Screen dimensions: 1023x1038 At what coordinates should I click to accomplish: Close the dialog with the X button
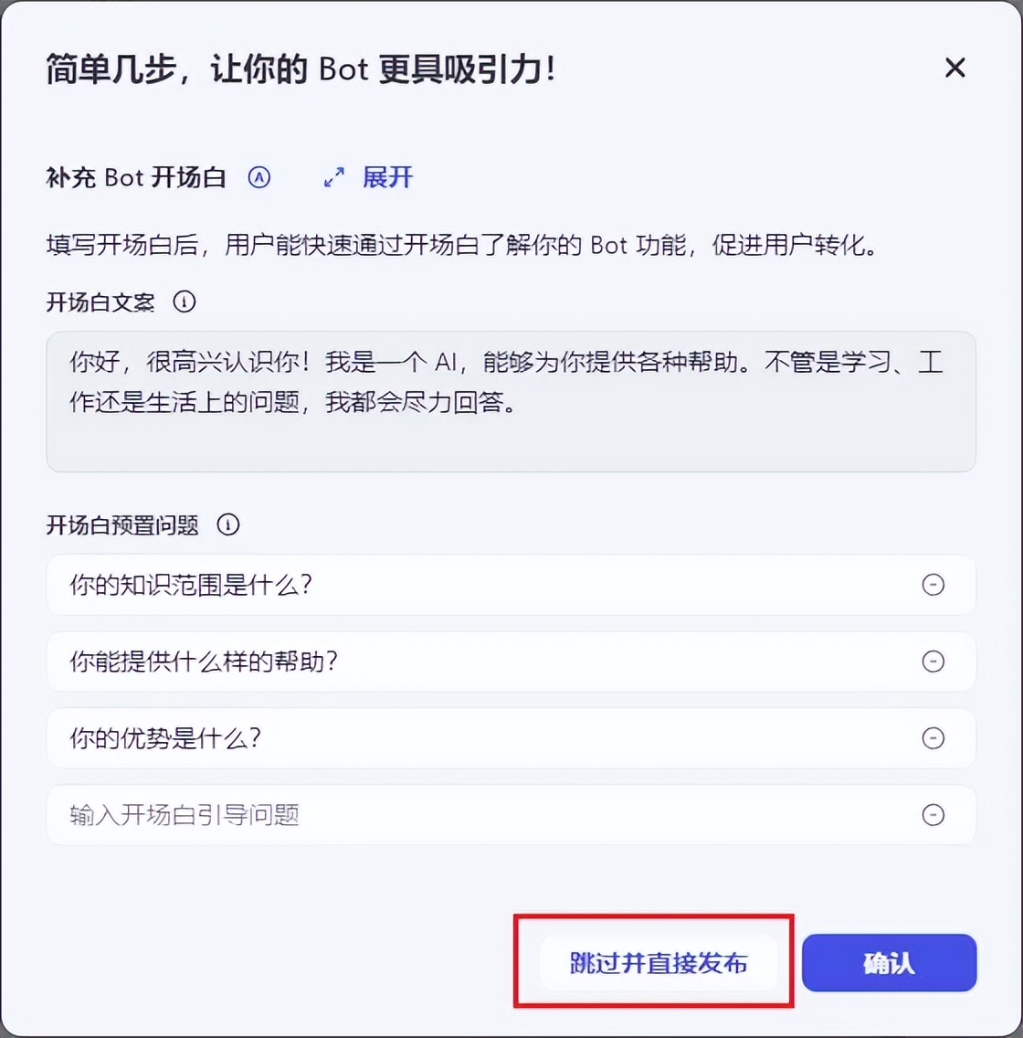click(x=954, y=68)
